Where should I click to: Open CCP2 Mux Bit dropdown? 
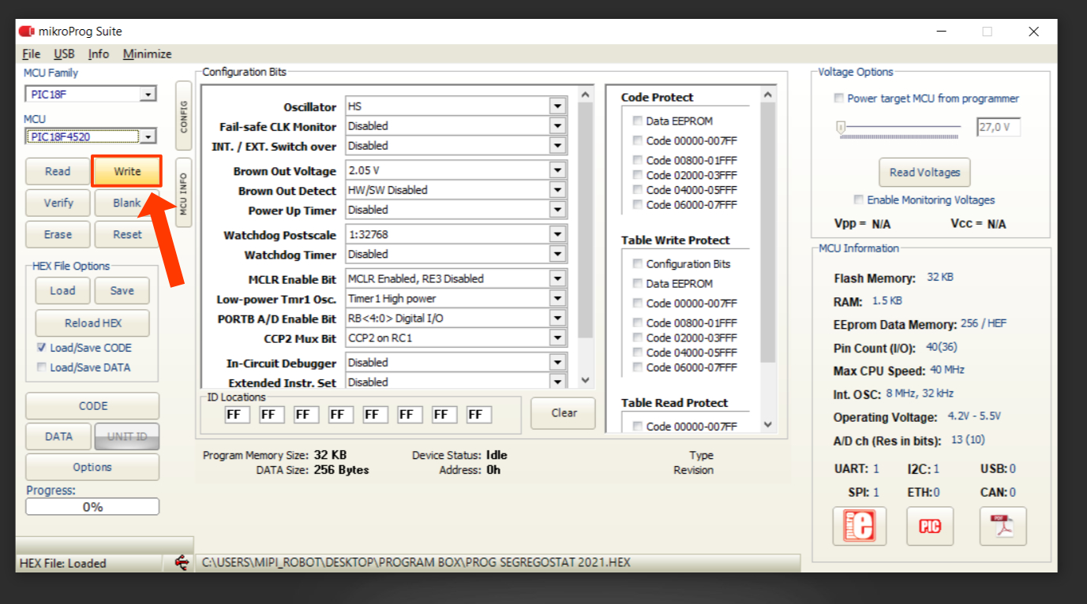click(x=558, y=338)
